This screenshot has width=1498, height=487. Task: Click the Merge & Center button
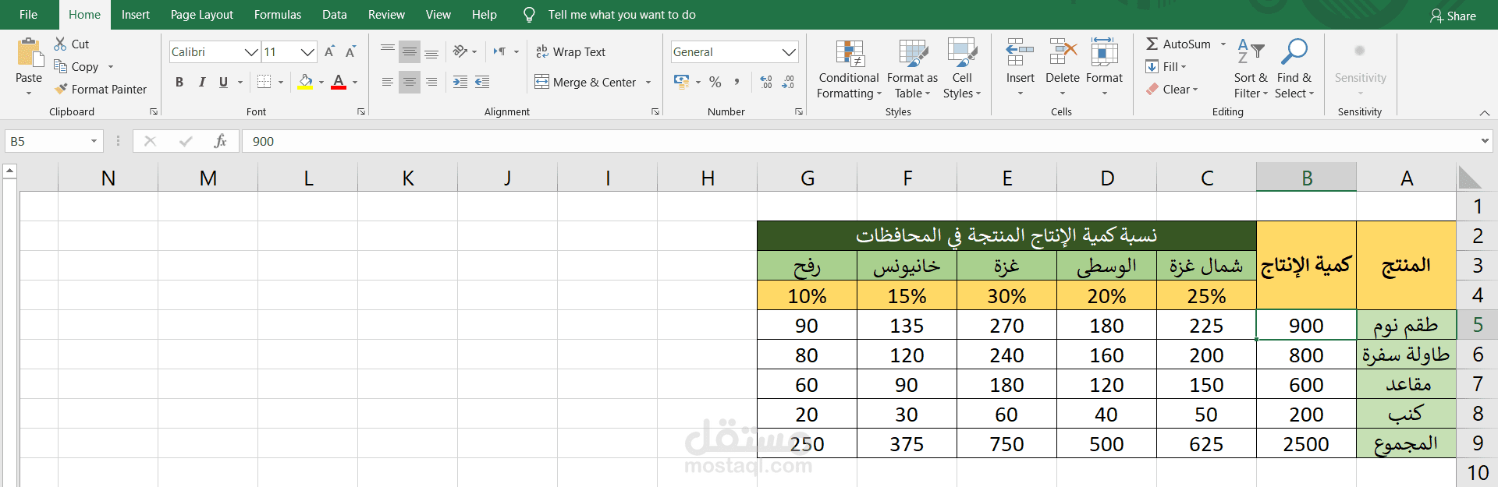coord(585,83)
